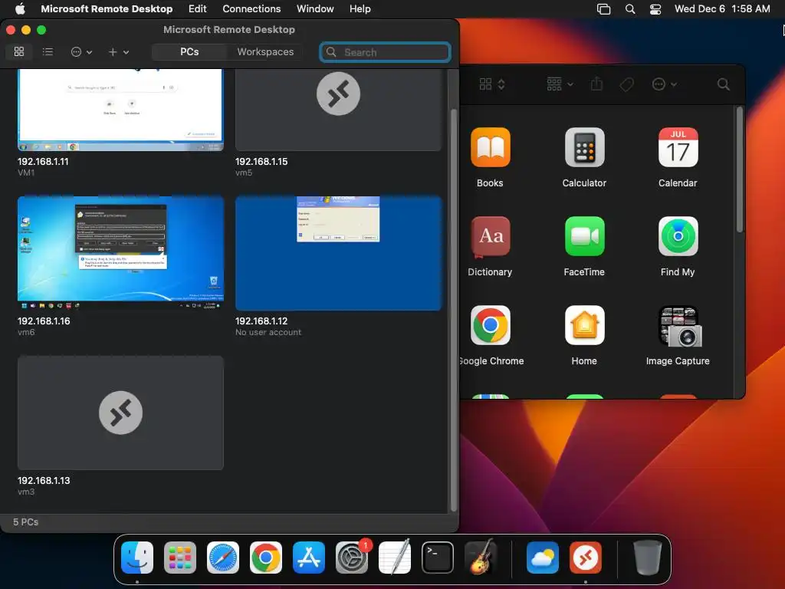Click Finder Tags button
Screen dimensions: 785x589
click(626, 84)
